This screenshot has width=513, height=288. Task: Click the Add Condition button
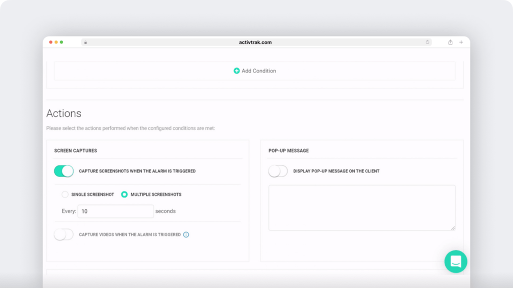click(x=254, y=70)
